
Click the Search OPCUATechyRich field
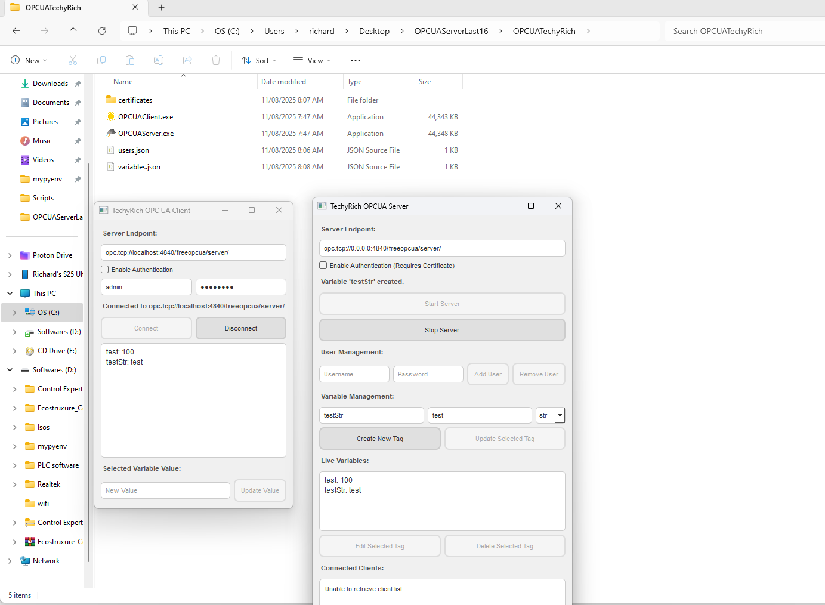pos(743,31)
